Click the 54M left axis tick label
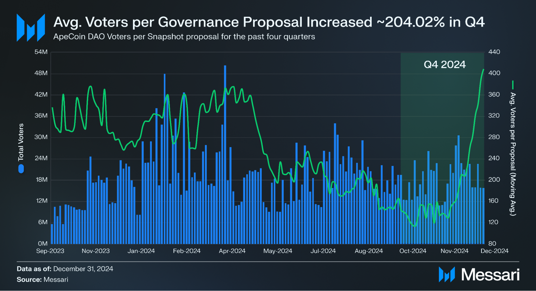536x291 pixels. (41, 52)
